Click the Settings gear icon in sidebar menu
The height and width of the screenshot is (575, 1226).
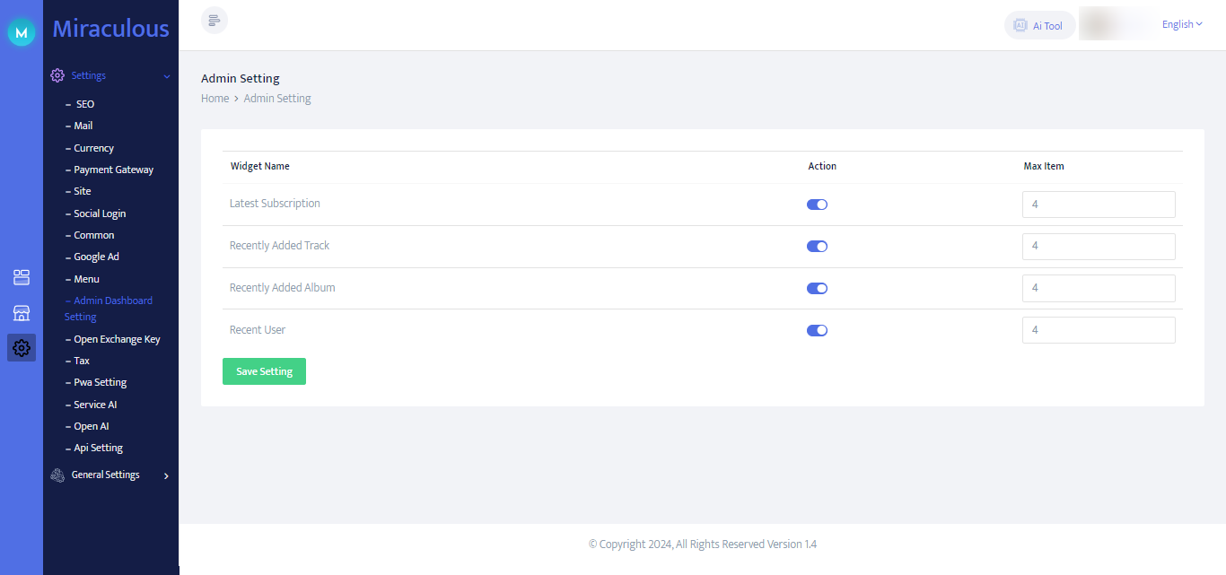57,75
